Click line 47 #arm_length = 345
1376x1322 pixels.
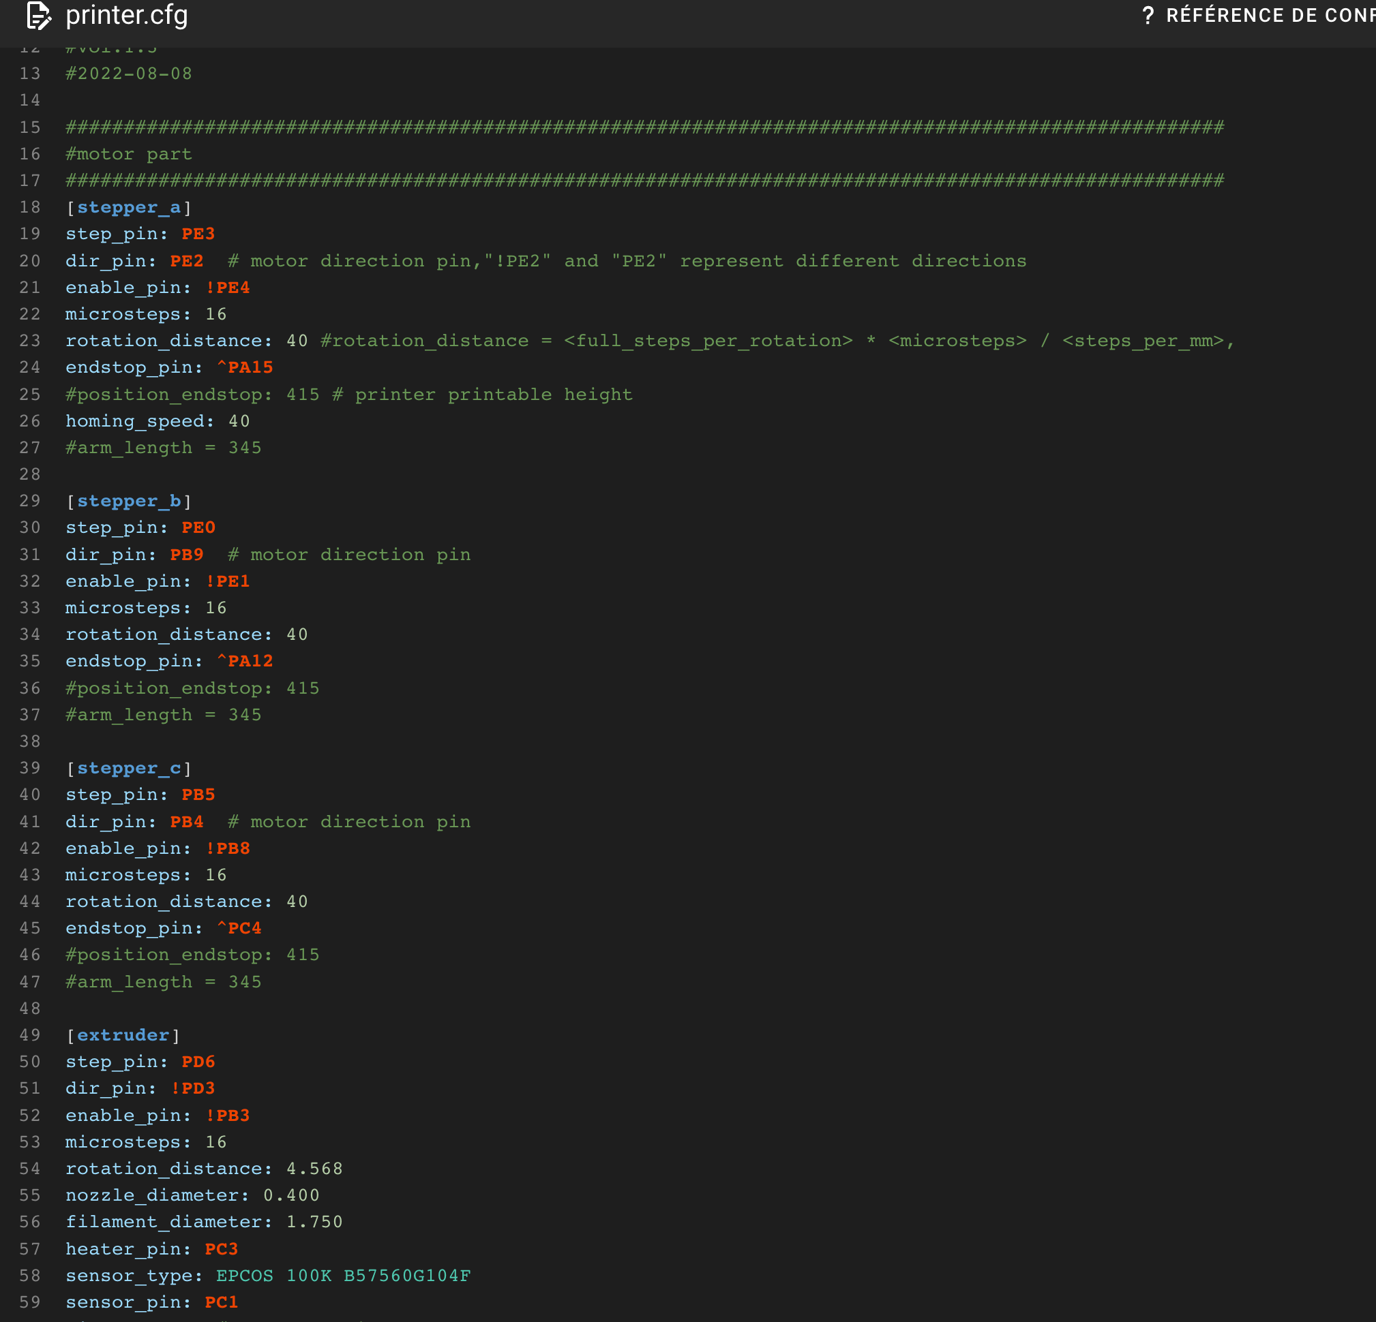[x=164, y=982]
